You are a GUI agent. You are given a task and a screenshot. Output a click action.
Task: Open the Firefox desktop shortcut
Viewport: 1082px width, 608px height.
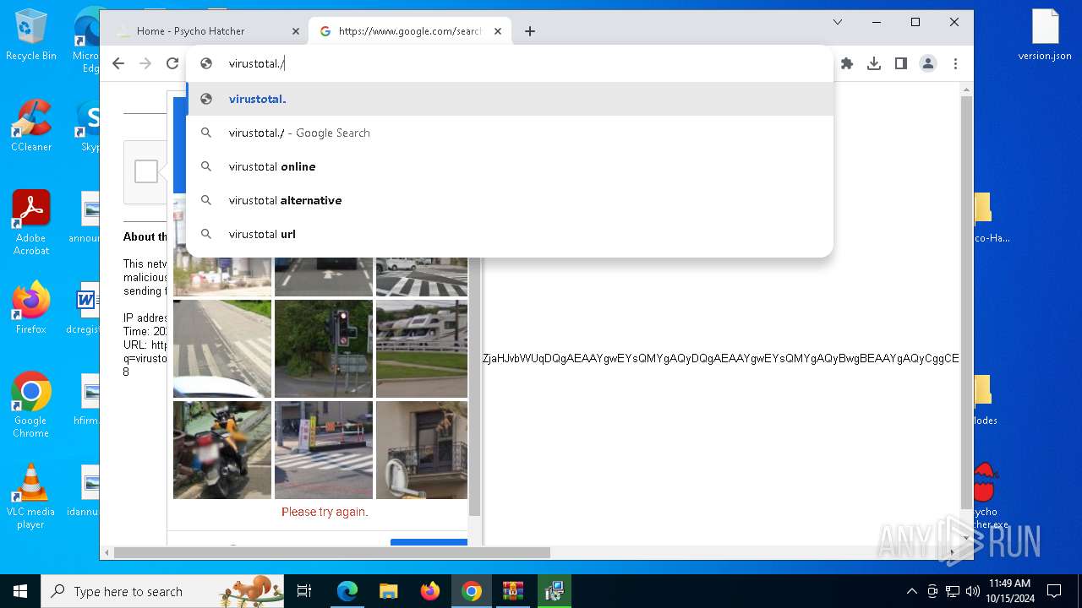31,309
